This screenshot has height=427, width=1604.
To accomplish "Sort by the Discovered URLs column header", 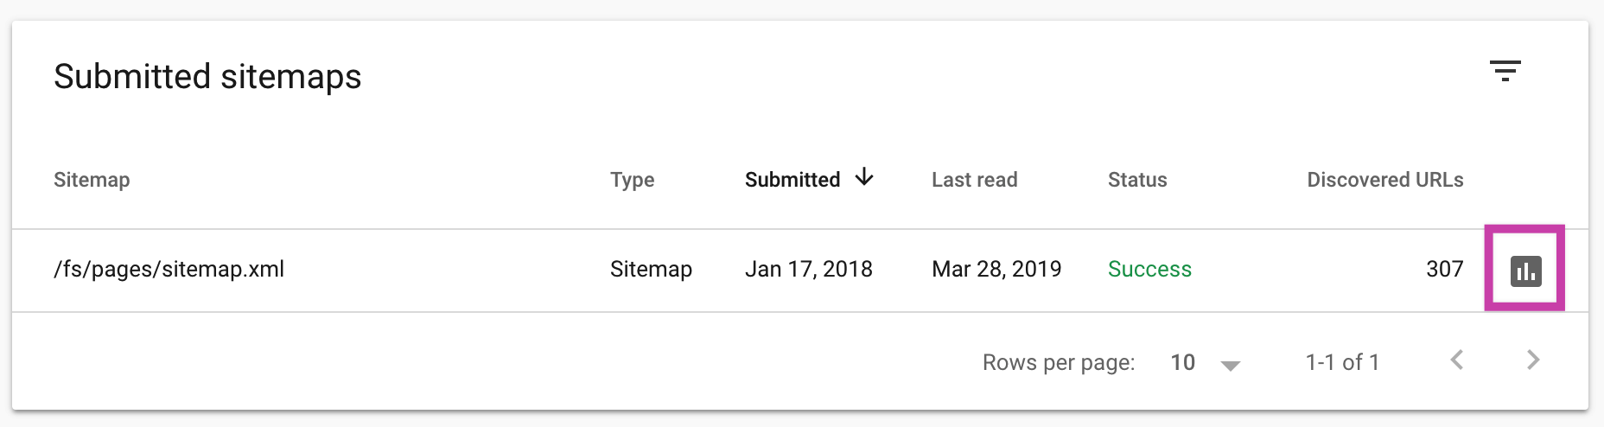I will 1384,180.
